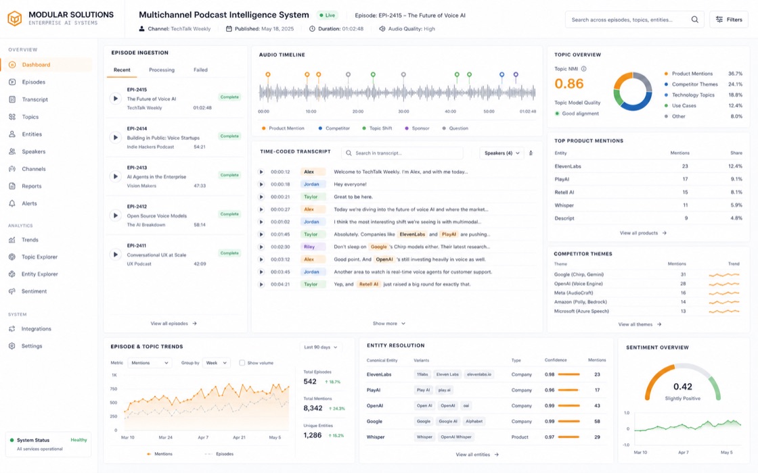Click the Google (Chirp, Gemini) theme row

[x=648, y=274]
